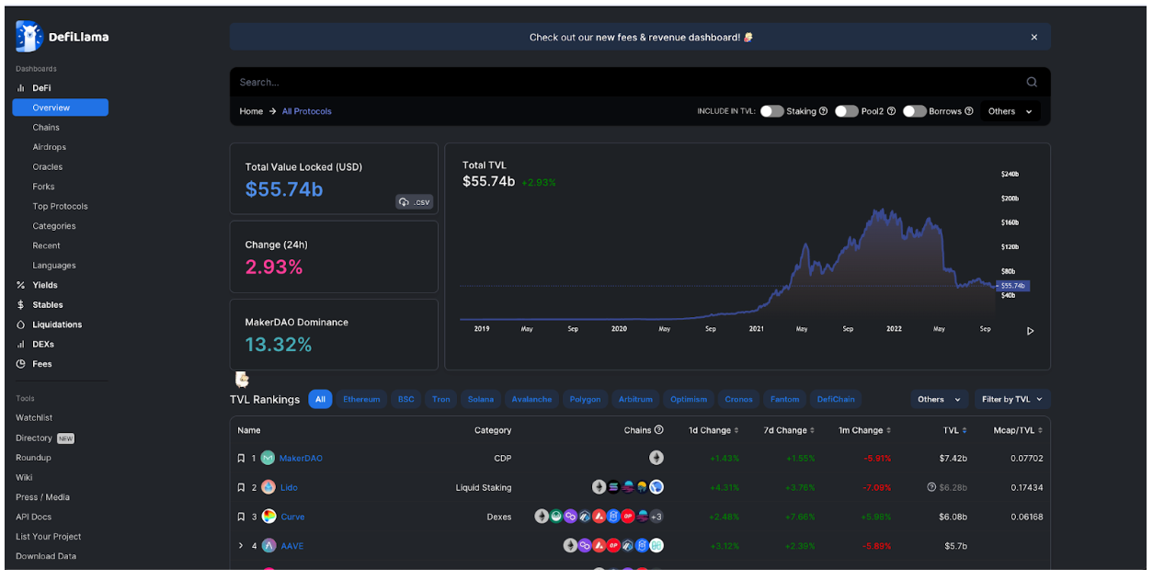This screenshot has height=580, width=1153.
Task: Click the Chains column help icon
Action: pyautogui.click(x=658, y=429)
